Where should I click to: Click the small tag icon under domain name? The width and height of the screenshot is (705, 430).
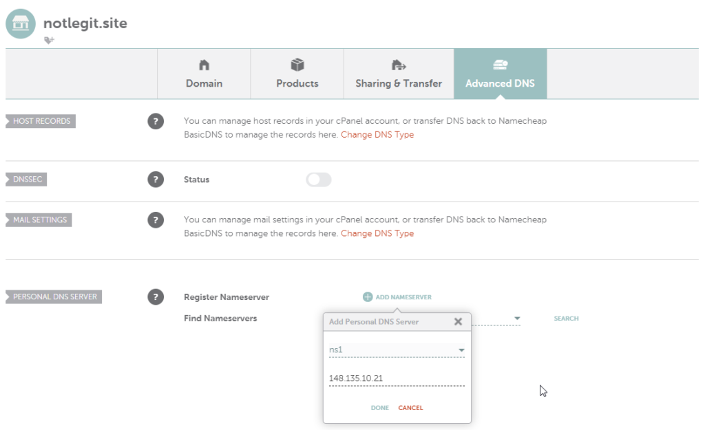coord(48,41)
